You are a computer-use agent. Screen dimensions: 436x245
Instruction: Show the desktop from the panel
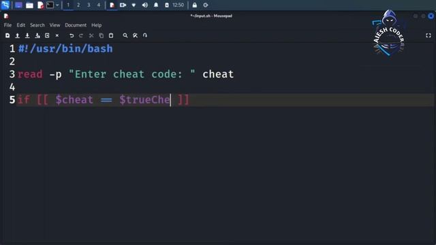click(18, 5)
